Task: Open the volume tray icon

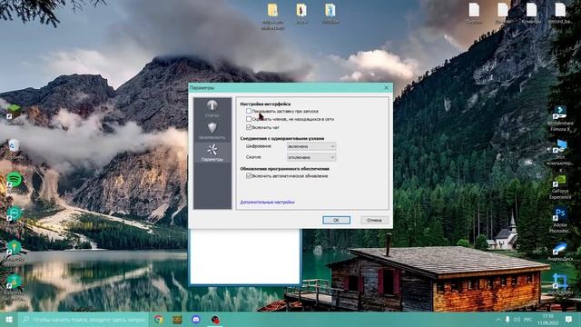Action: [x=517, y=319]
